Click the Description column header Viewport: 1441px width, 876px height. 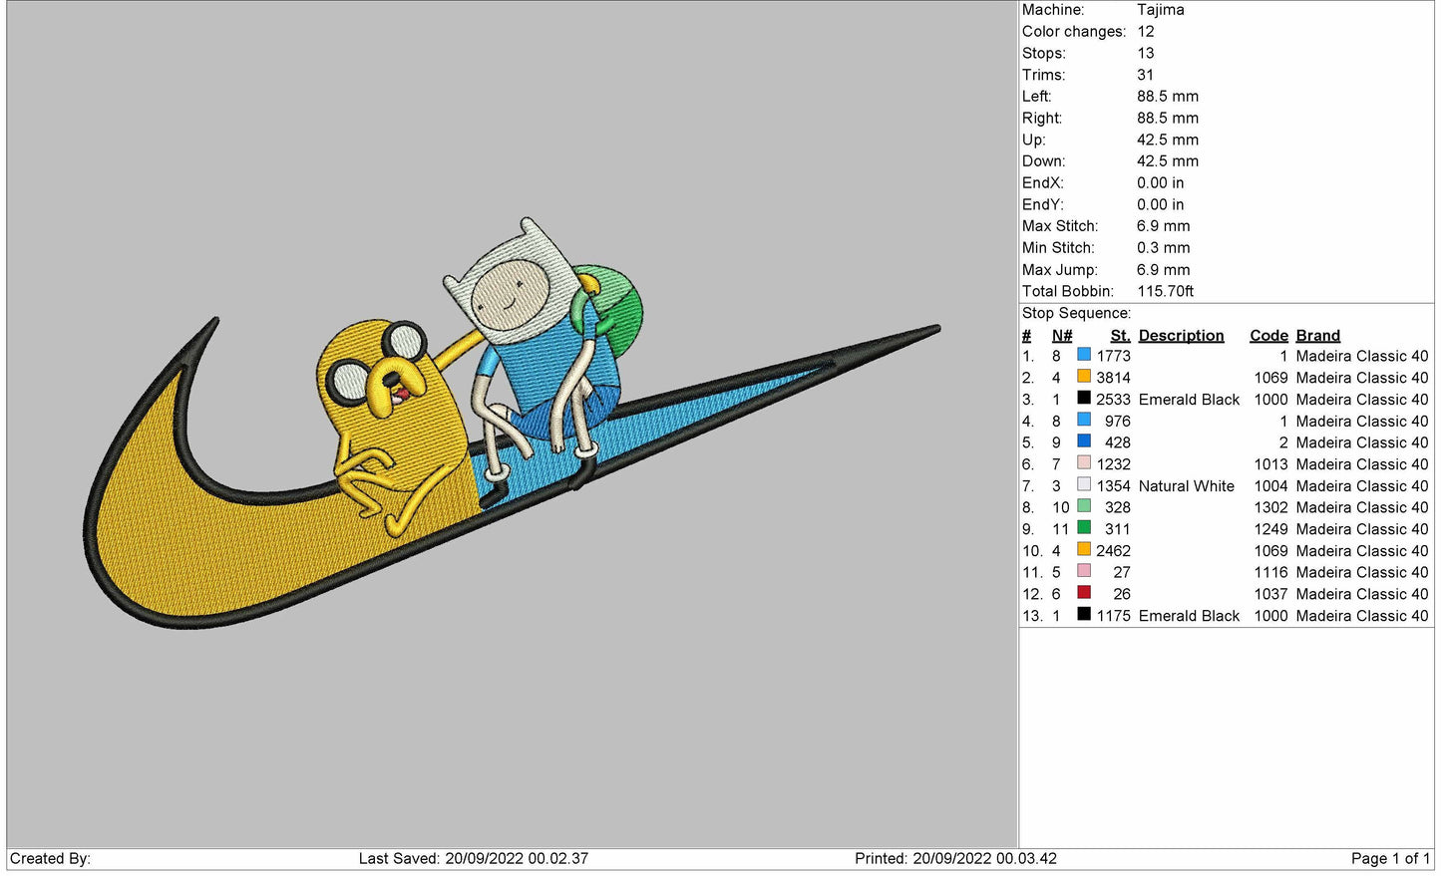point(1181,336)
